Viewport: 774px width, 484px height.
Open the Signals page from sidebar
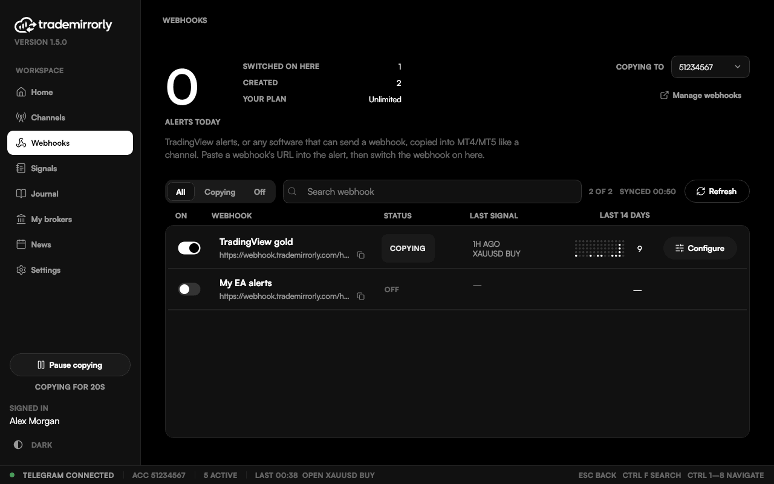(x=70, y=168)
